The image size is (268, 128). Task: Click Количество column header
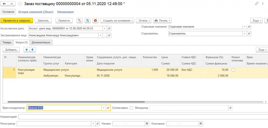coord(150,60)
